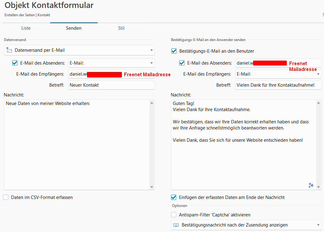Toggle 'Daten im CSV-Format erfassen' checkbox
The image size is (324, 232).
click(6, 197)
